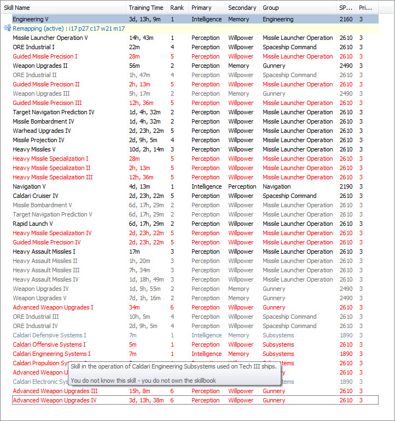Select the Missile Bombardment V row
The width and height of the screenshot is (395, 421).
coord(195,205)
